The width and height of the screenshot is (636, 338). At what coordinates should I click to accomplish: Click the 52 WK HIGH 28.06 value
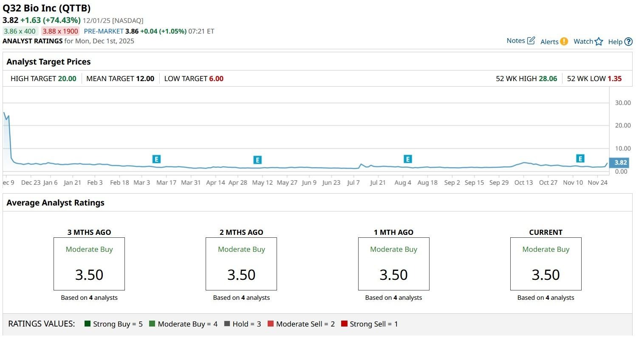(x=548, y=79)
